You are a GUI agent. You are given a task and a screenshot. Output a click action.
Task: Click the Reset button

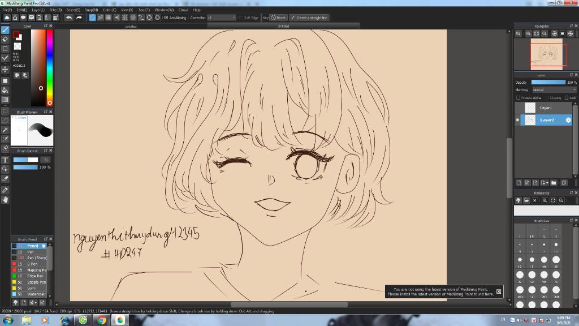click(278, 18)
